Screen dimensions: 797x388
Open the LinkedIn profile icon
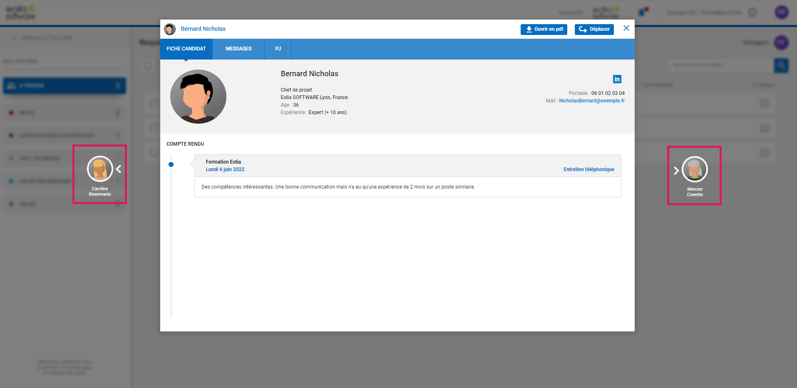pyautogui.click(x=617, y=79)
